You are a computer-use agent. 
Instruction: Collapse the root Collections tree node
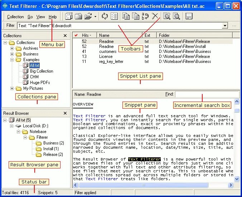[5, 43]
